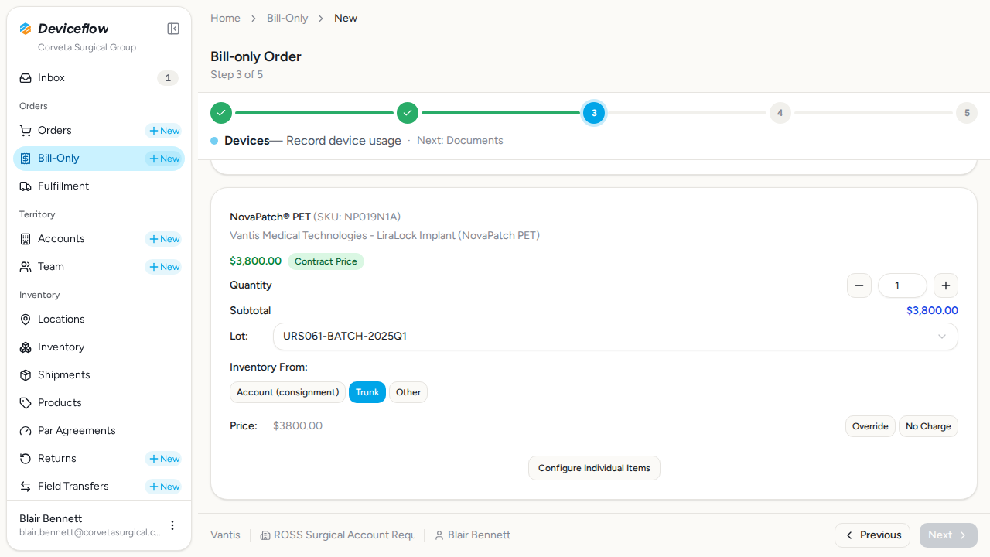The width and height of the screenshot is (990, 557).
Task: Go back with Previous button
Action: pos(872,535)
